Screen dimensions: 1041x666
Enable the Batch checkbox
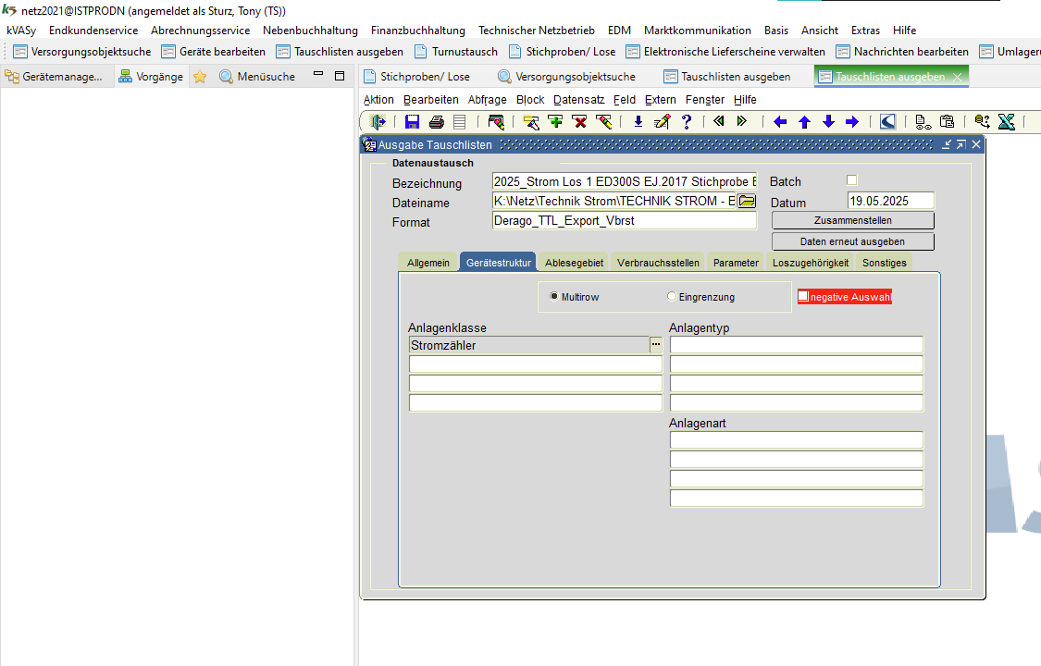(852, 180)
